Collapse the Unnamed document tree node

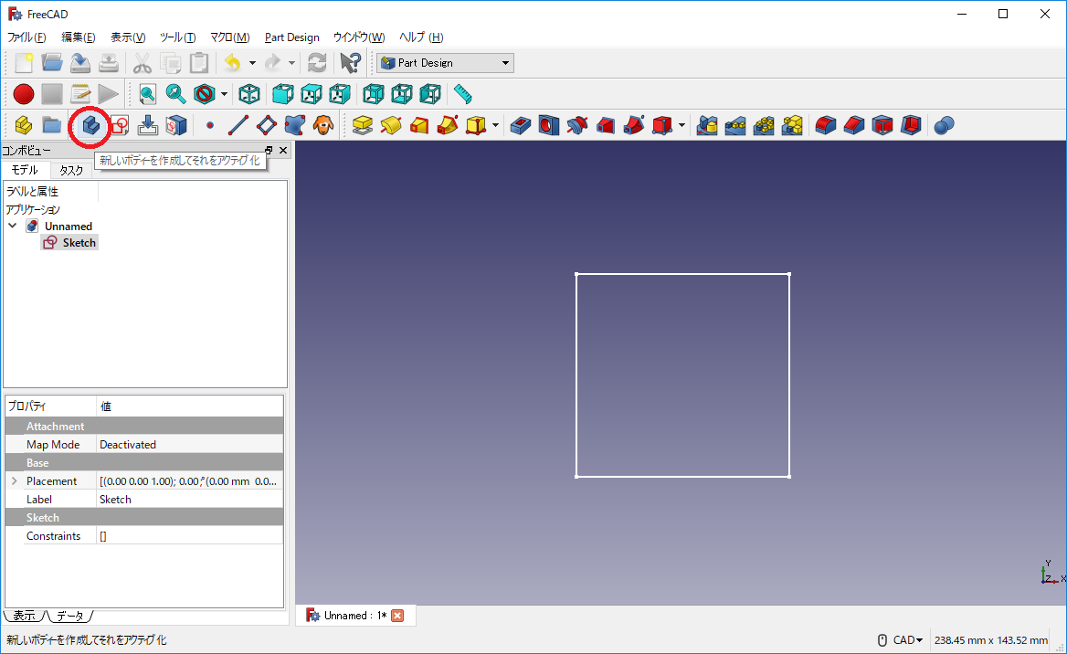click(13, 226)
